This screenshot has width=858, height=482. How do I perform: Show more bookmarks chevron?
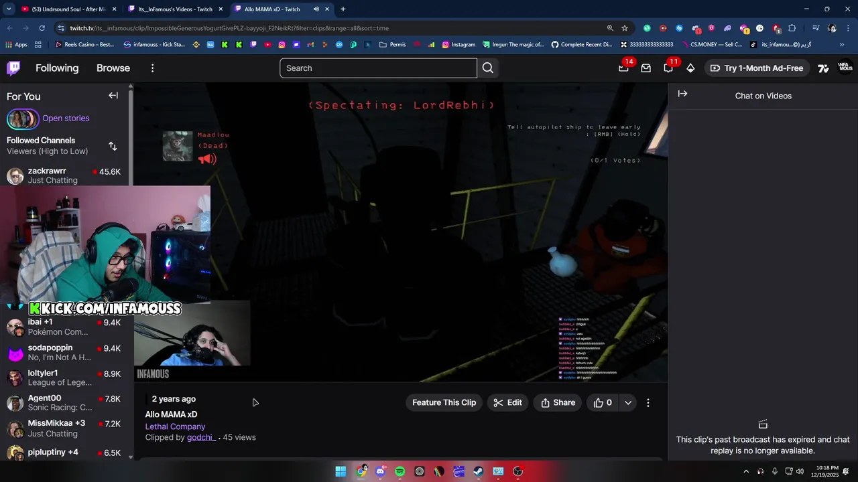[x=842, y=45]
